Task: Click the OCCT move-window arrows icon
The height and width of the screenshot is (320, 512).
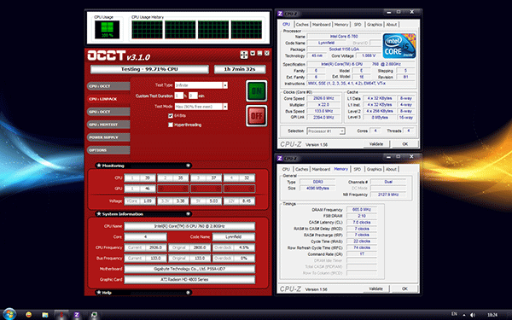Action: click(244, 55)
